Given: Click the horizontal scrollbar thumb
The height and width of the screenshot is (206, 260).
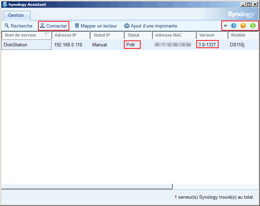Looking at the screenshot, I should tap(87, 186).
